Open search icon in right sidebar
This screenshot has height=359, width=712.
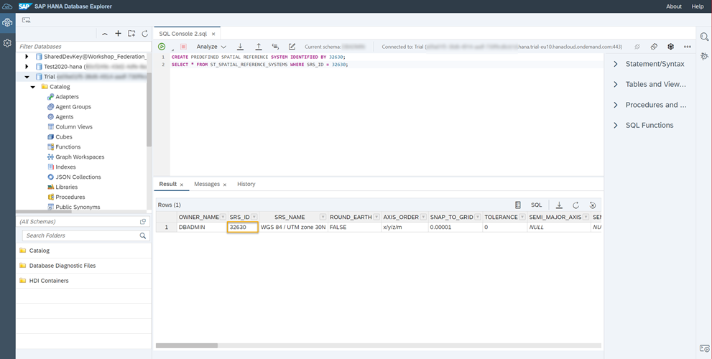coord(704,37)
